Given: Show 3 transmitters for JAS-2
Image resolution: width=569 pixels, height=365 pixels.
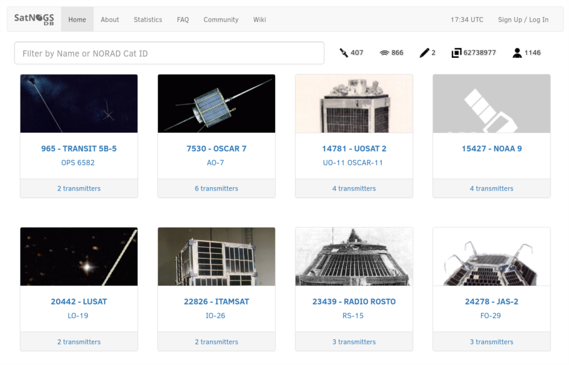Looking at the screenshot, I should [491, 342].
